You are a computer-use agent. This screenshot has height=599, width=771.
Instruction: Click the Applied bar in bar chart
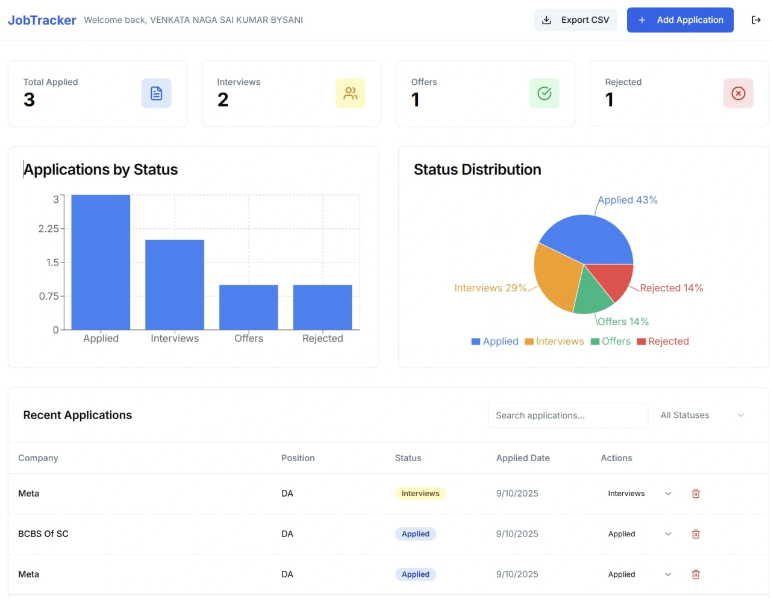click(x=101, y=262)
